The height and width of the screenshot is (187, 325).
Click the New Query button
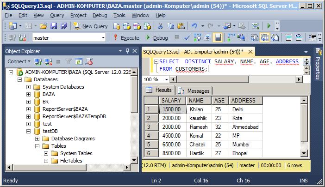[91, 26]
